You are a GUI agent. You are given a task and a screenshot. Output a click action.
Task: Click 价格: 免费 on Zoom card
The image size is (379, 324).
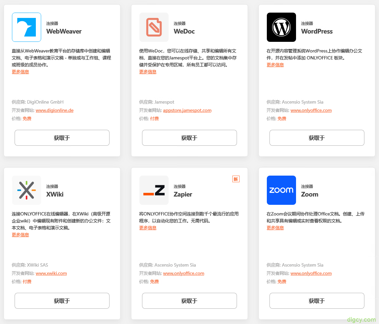click(x=276, y=282)
